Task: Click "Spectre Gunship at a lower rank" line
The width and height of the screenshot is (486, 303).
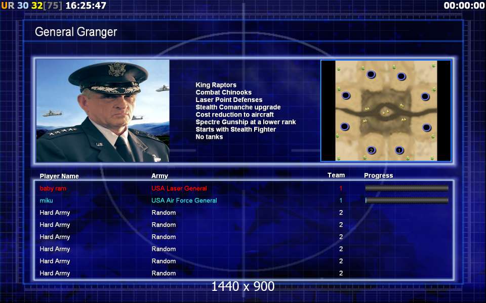Action: (246, 122)
